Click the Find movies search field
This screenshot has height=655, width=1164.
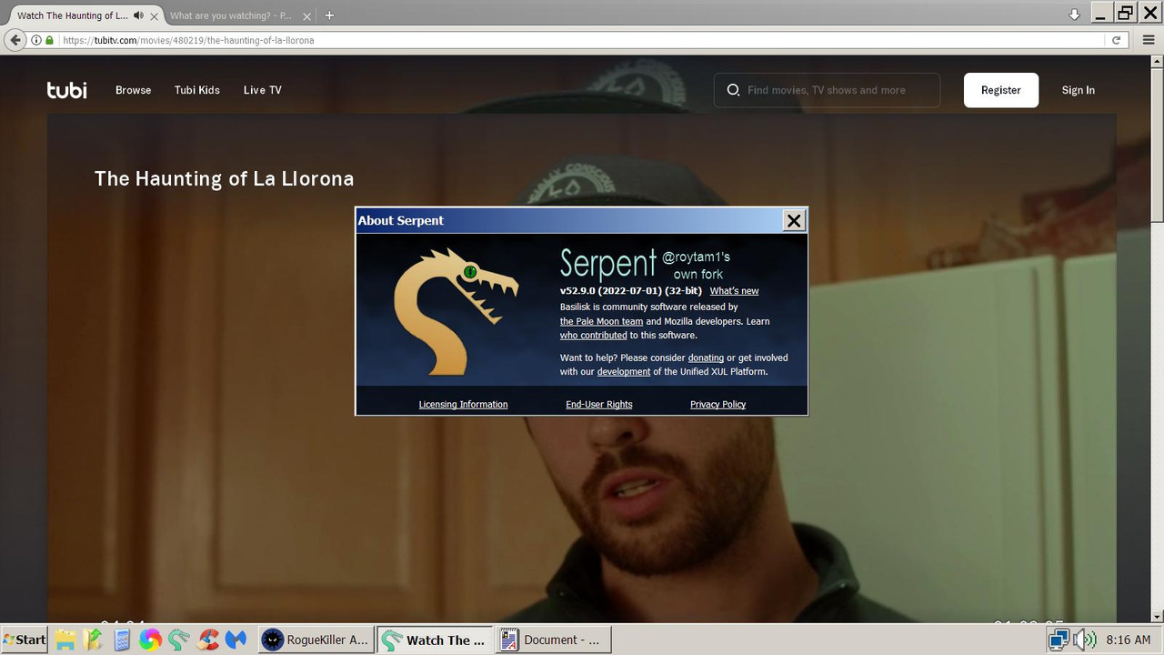tap(827, 90)
